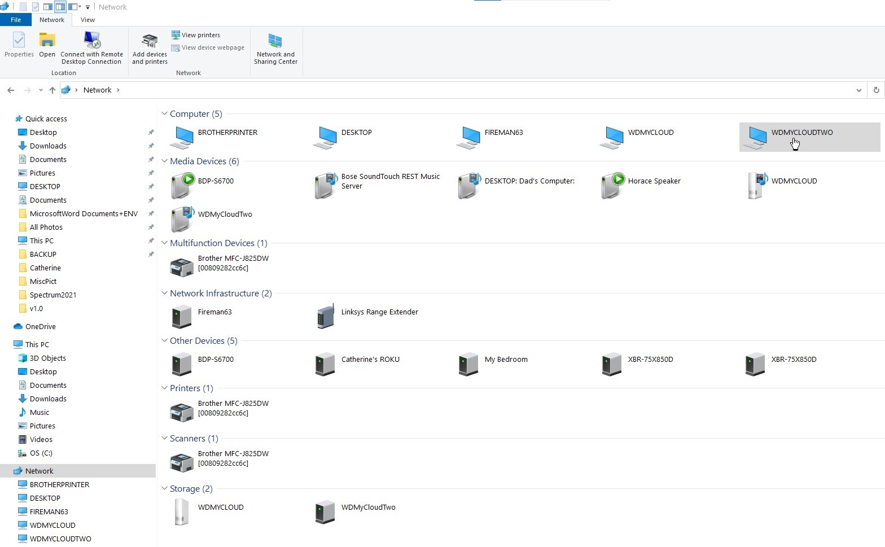
Task: Select Catherine's ROKU device
Action: tap(357, 364)
